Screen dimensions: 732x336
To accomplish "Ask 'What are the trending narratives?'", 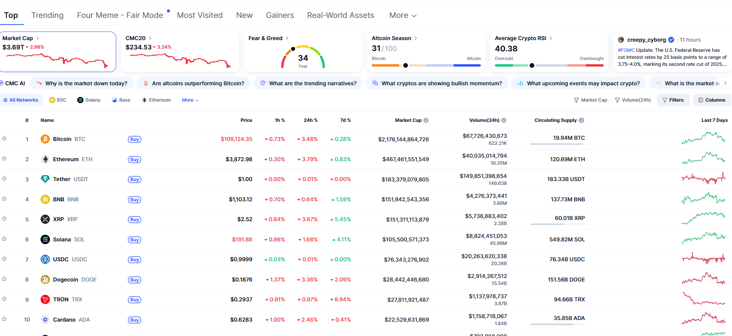I will coord(308,83).
